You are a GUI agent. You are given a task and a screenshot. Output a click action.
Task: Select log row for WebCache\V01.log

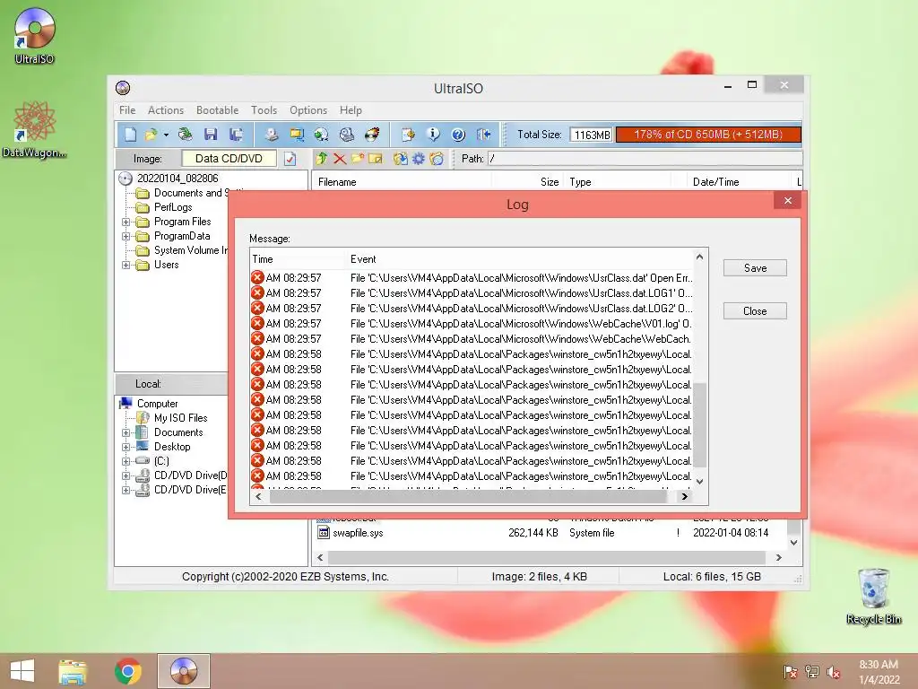tap(472, 323)
